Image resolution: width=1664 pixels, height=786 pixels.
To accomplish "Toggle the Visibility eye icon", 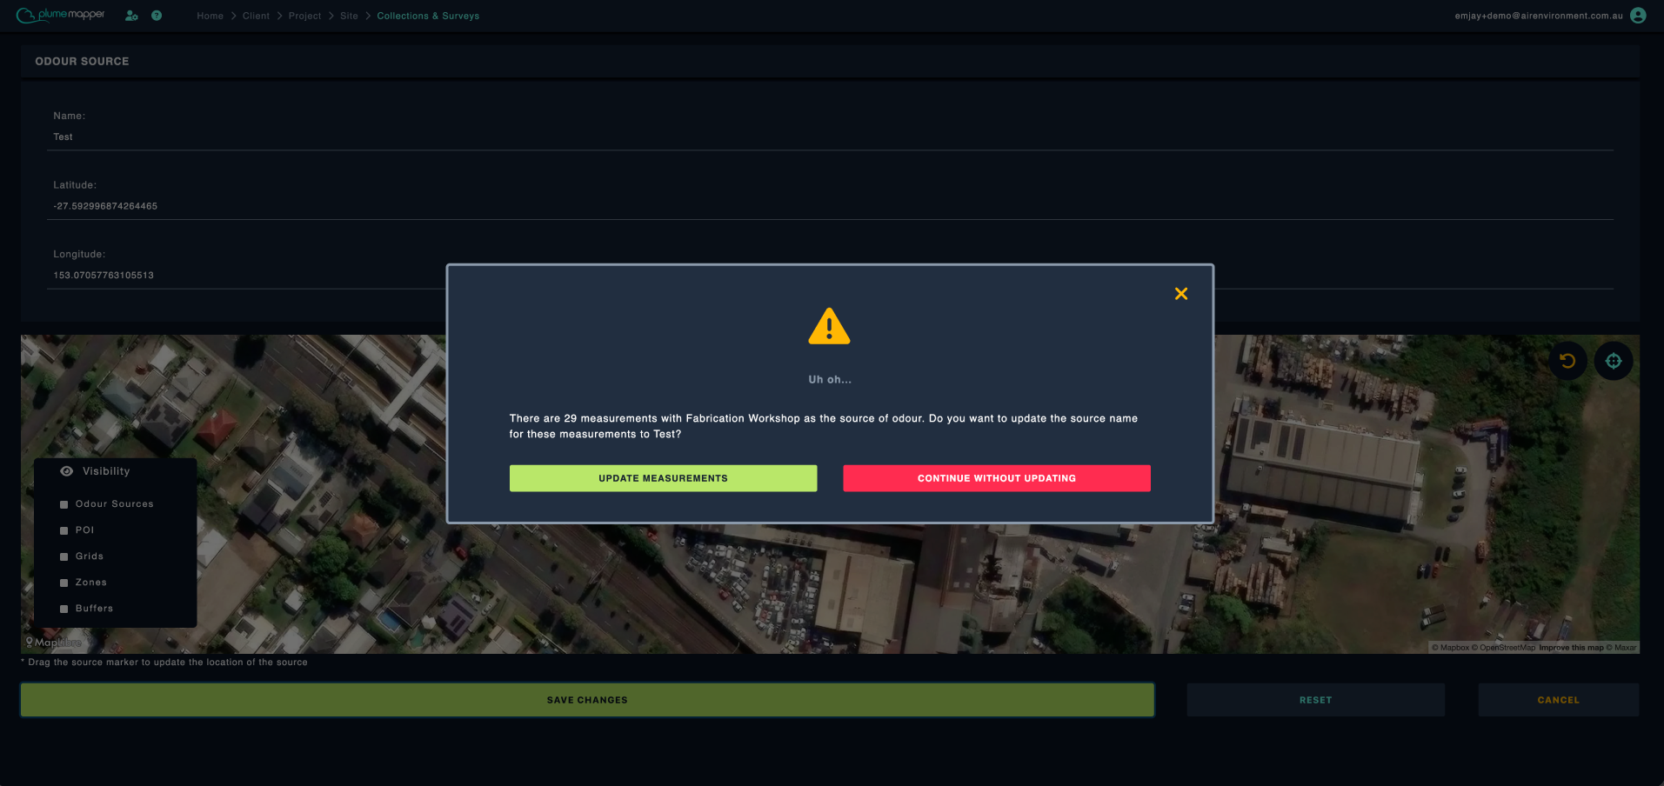I will [67, 471].
